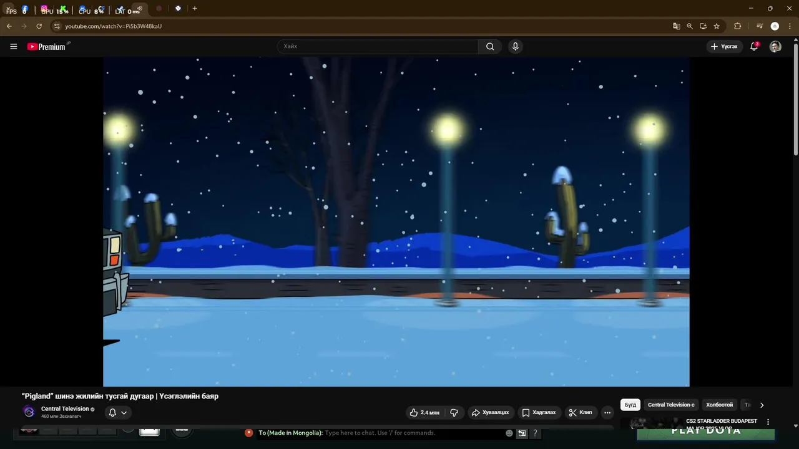Select the Бүгд filter chip
This screenshot has width=799, height=449.
pos(630,405)
